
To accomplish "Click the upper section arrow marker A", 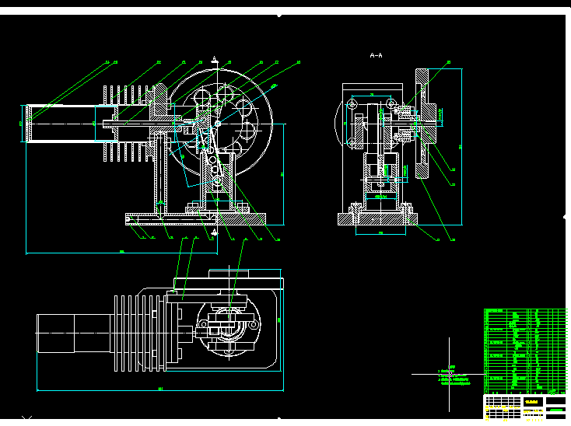I will [x=215, y=60].
